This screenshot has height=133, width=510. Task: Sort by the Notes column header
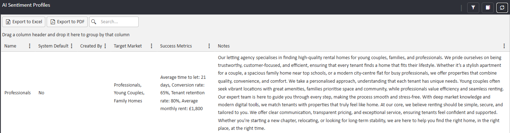(224, 46)
